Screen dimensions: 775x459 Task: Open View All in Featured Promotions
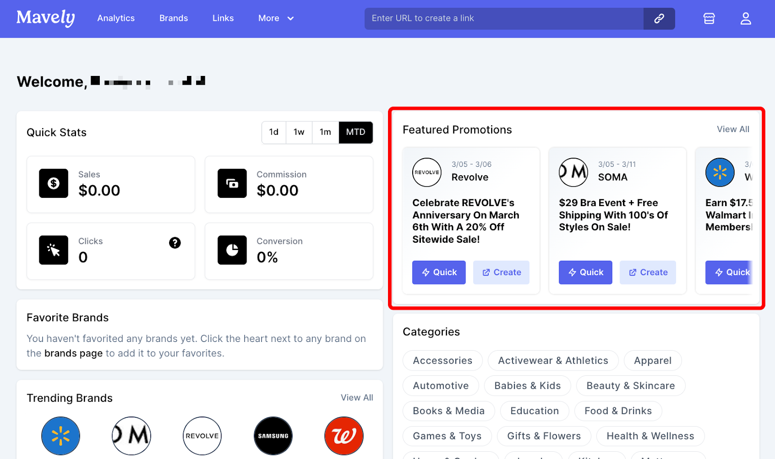[733, 129]
